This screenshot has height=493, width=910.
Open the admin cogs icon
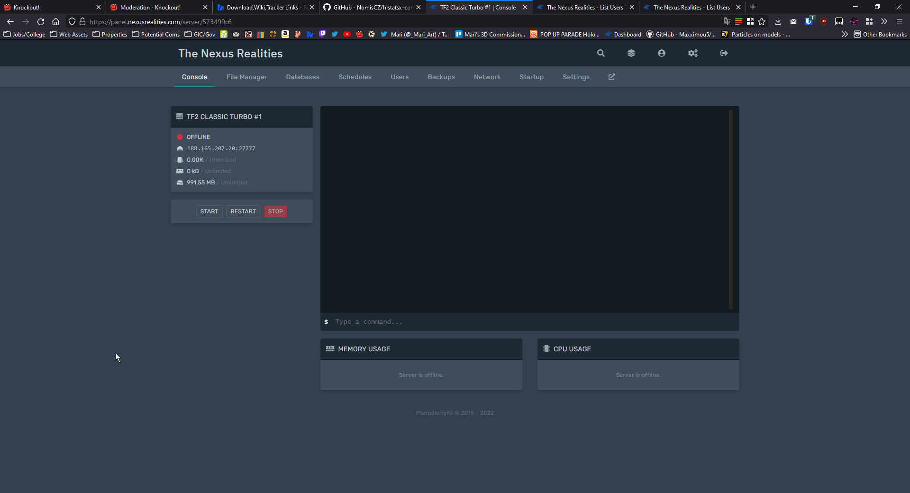click(x=693, y=53)
